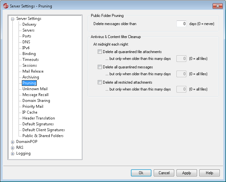
Task: Close the Server Settings dialog
Action: [x=217, y=6]
